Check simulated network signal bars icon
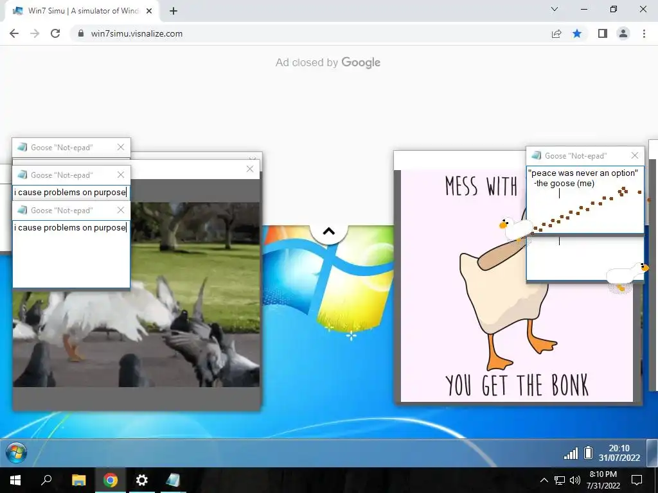 pyautogui.click(x=571, y=453)
